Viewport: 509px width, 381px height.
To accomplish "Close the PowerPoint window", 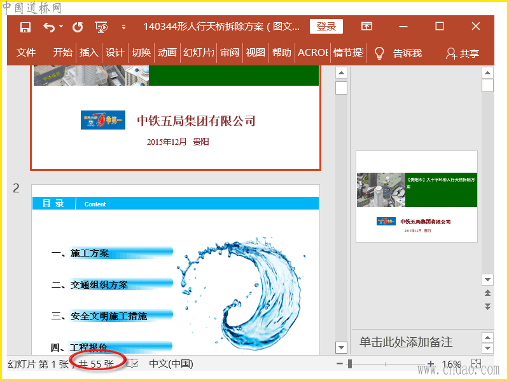I will pos(476,26).
